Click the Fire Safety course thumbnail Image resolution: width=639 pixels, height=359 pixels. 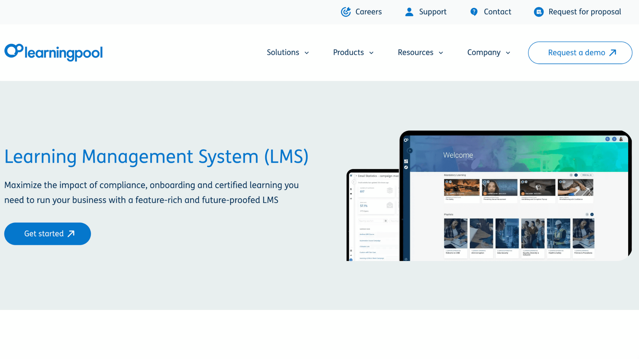point(462,187)
